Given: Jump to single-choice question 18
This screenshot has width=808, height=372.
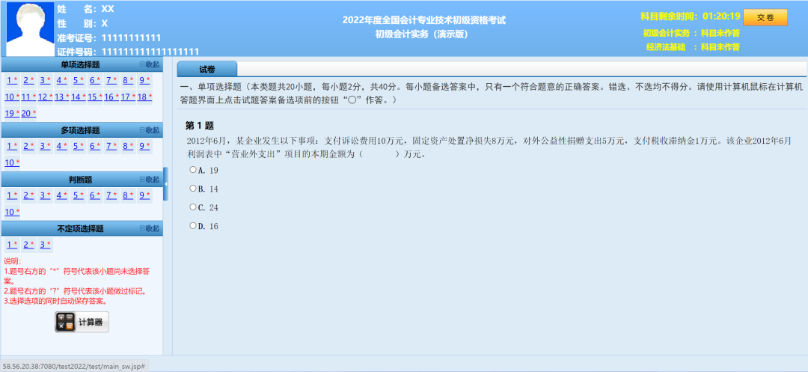Looking at the screenshot, I should pyautogui.click(x=145, y=97).
